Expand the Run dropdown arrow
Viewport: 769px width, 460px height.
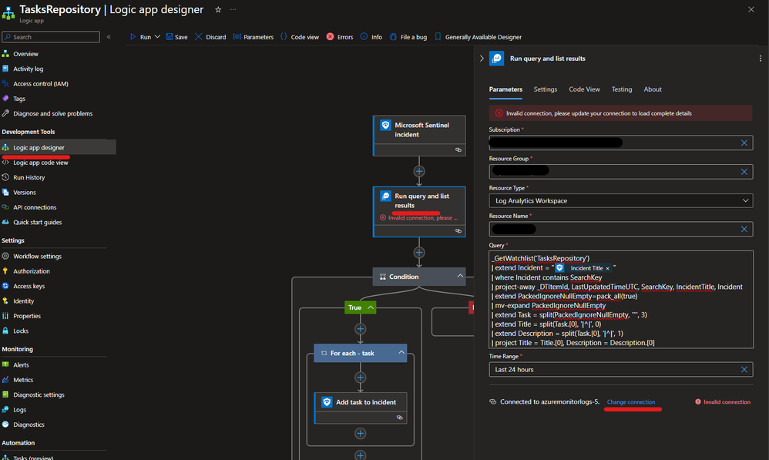[157, 37]
